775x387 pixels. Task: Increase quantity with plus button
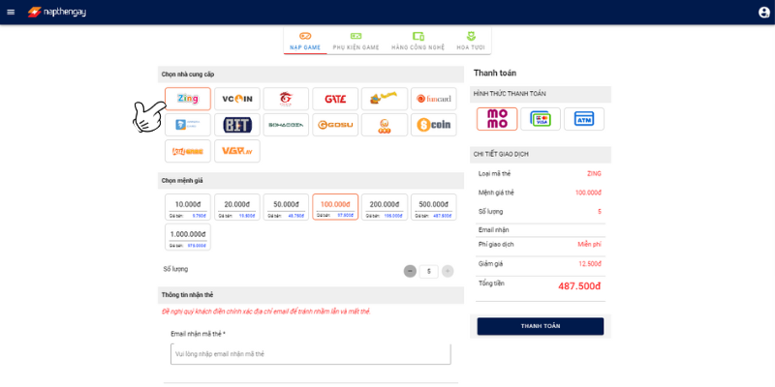448,271
